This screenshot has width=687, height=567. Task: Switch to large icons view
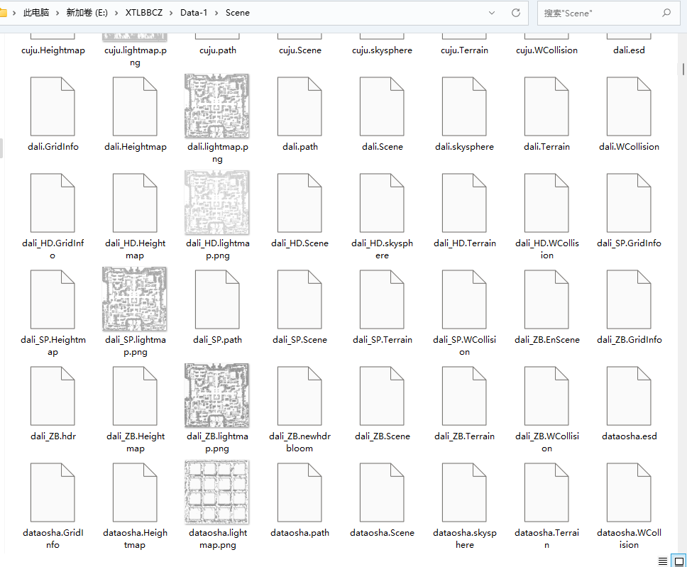(678, 561)
